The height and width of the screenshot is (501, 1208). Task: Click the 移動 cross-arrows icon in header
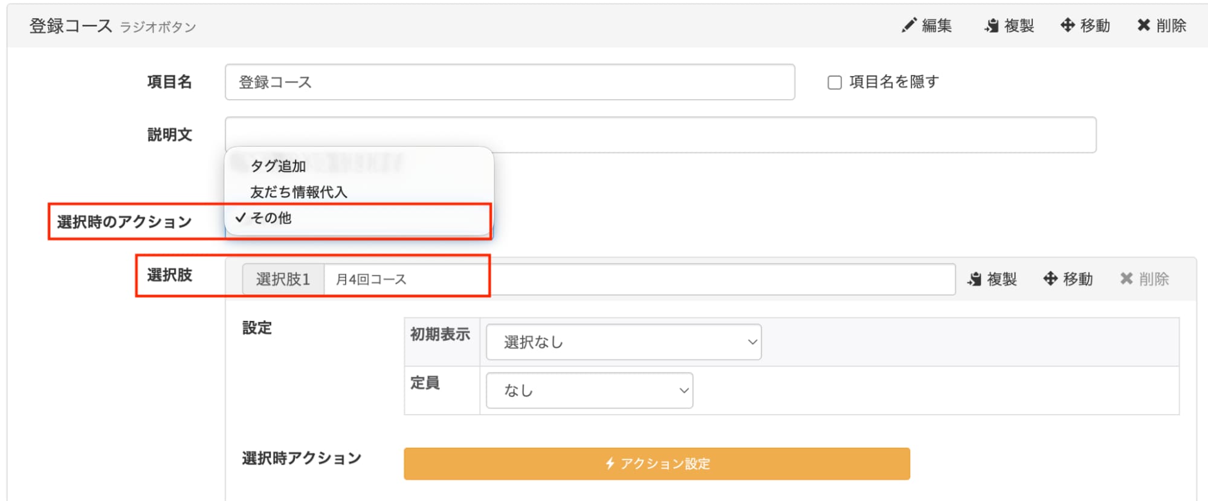[x=1067, y=25]
